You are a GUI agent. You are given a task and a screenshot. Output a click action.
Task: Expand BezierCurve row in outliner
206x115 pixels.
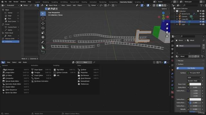177,14
